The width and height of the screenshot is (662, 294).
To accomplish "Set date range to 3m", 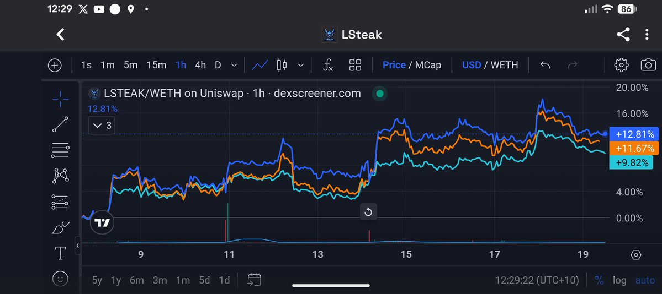I will pos(160,280).
